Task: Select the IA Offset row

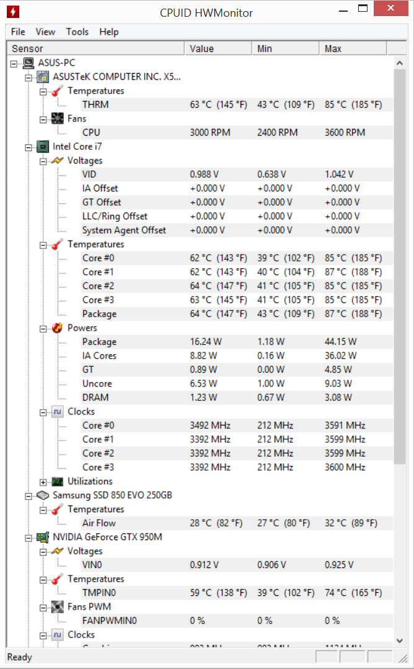Action: [236, 188]
